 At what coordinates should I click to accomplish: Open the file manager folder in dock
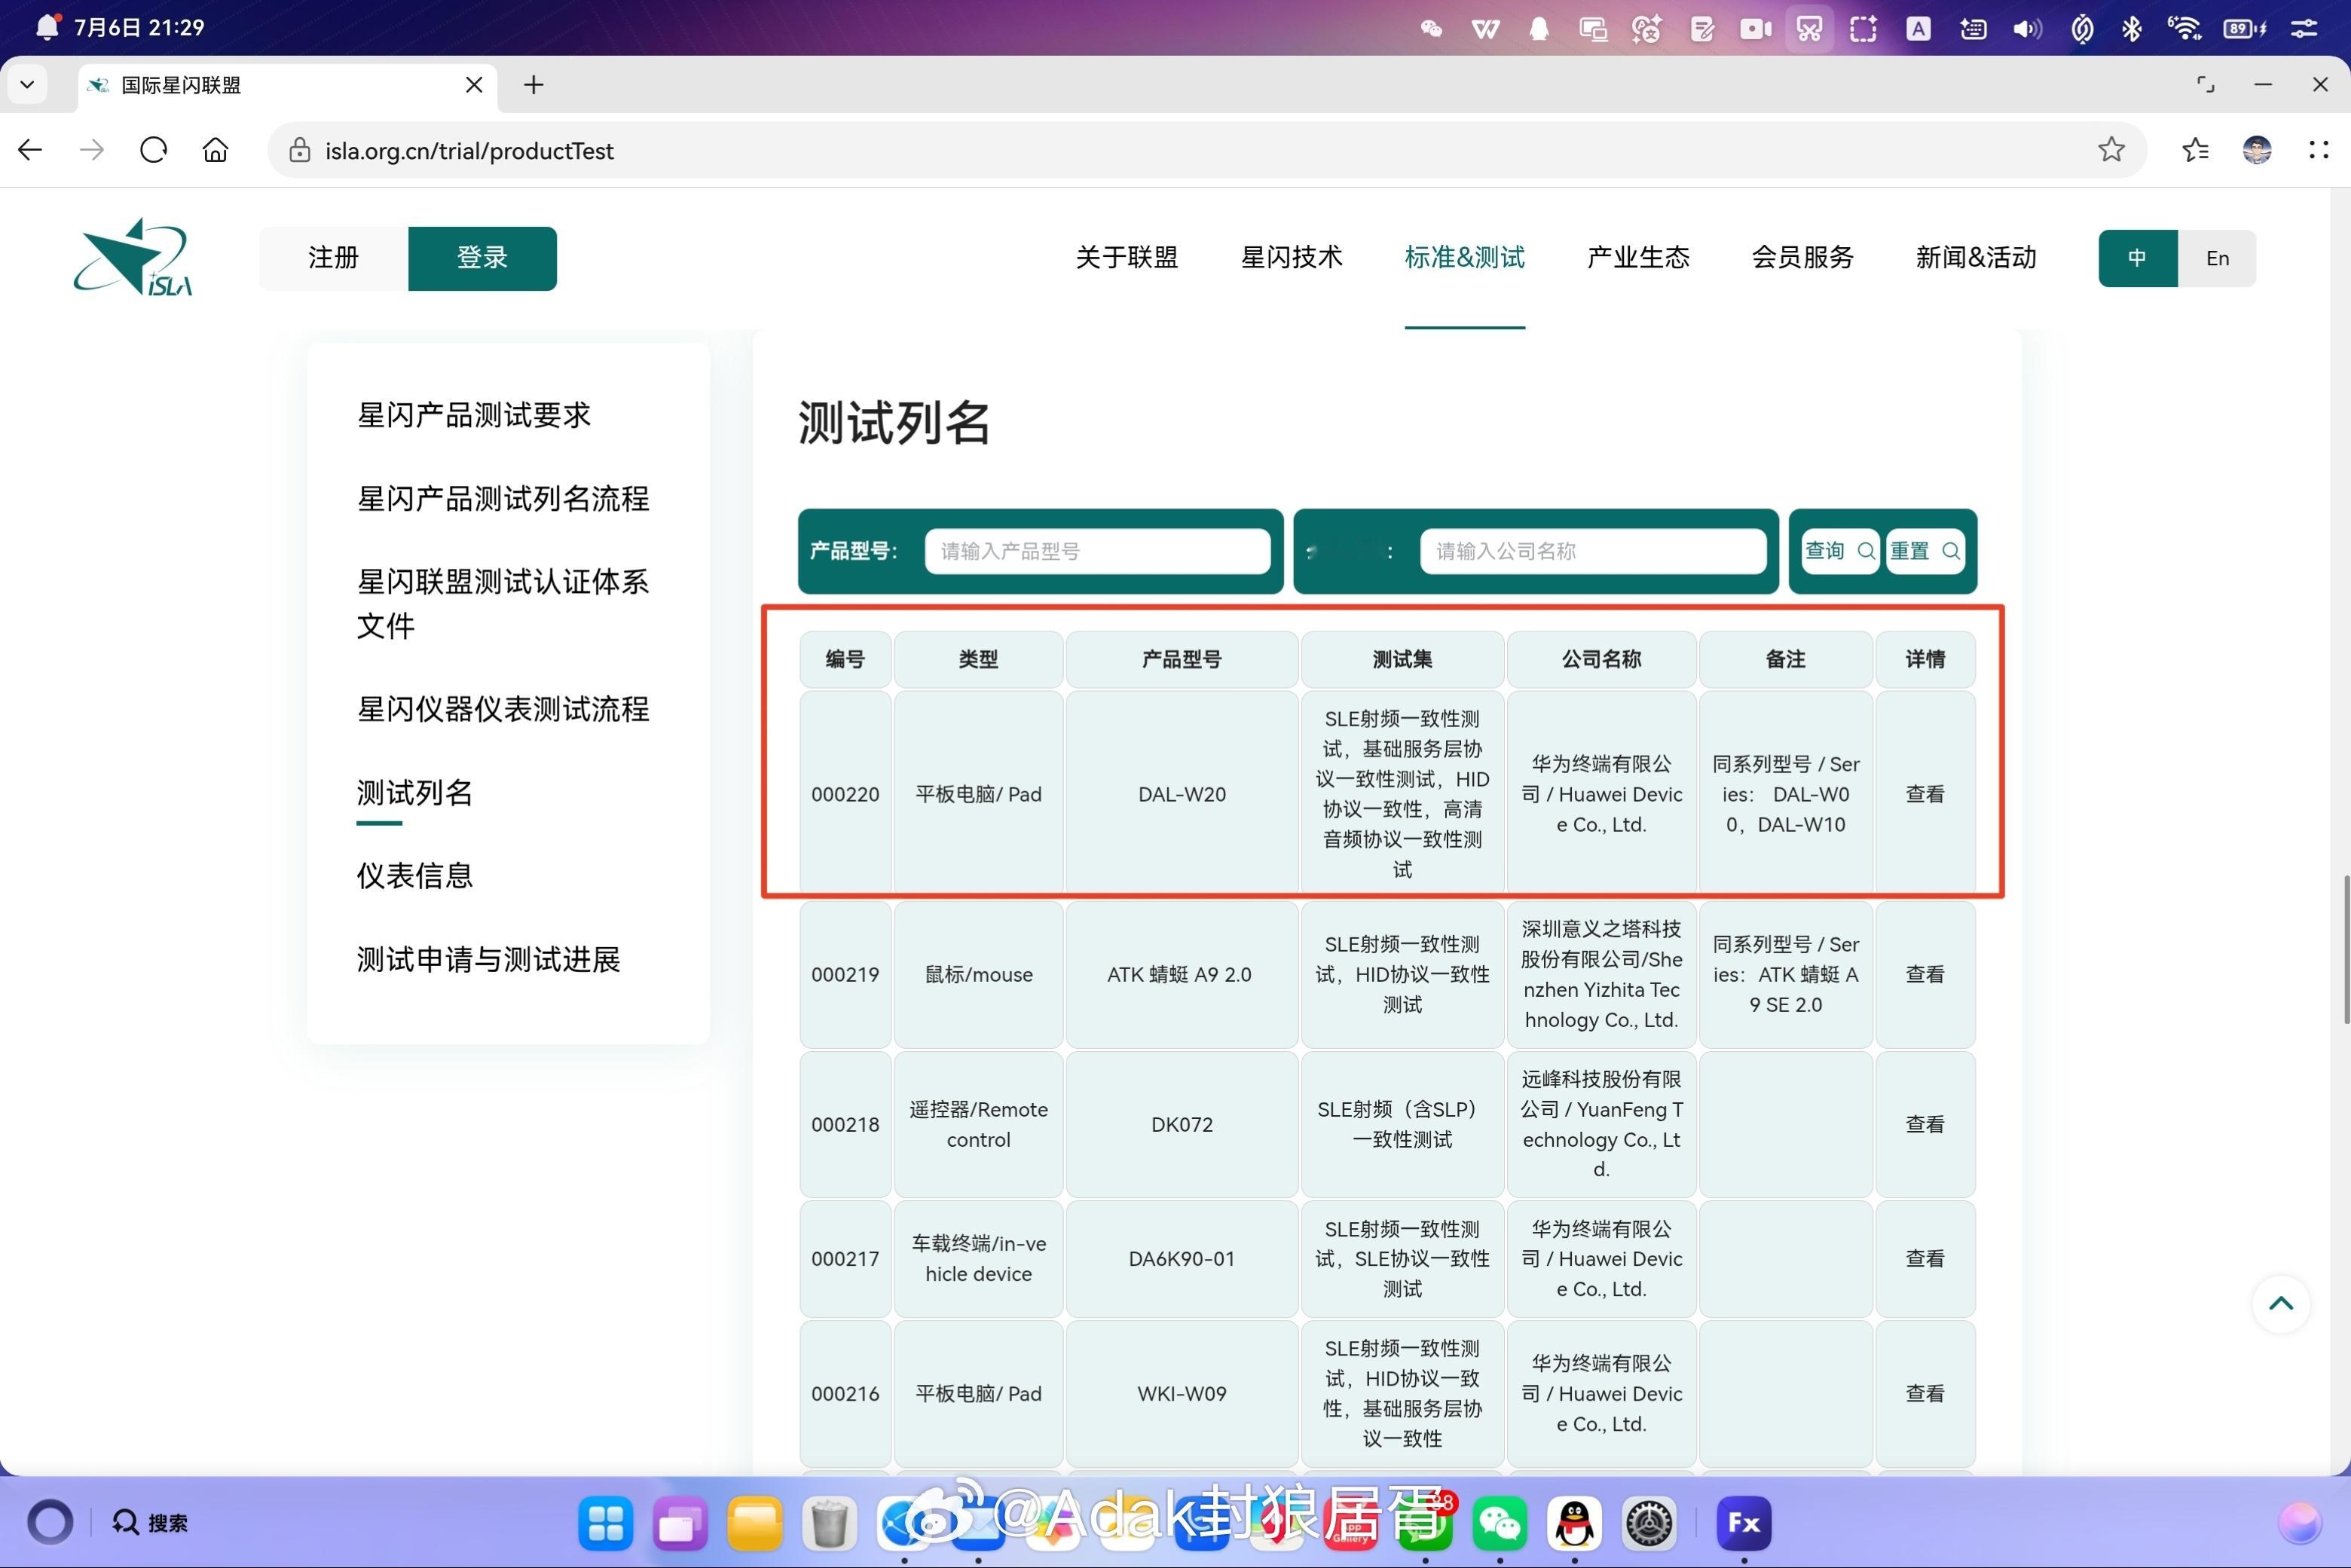click(754, 1524)
